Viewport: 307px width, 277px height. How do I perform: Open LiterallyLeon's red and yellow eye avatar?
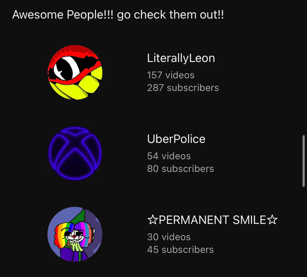(75, 72)
